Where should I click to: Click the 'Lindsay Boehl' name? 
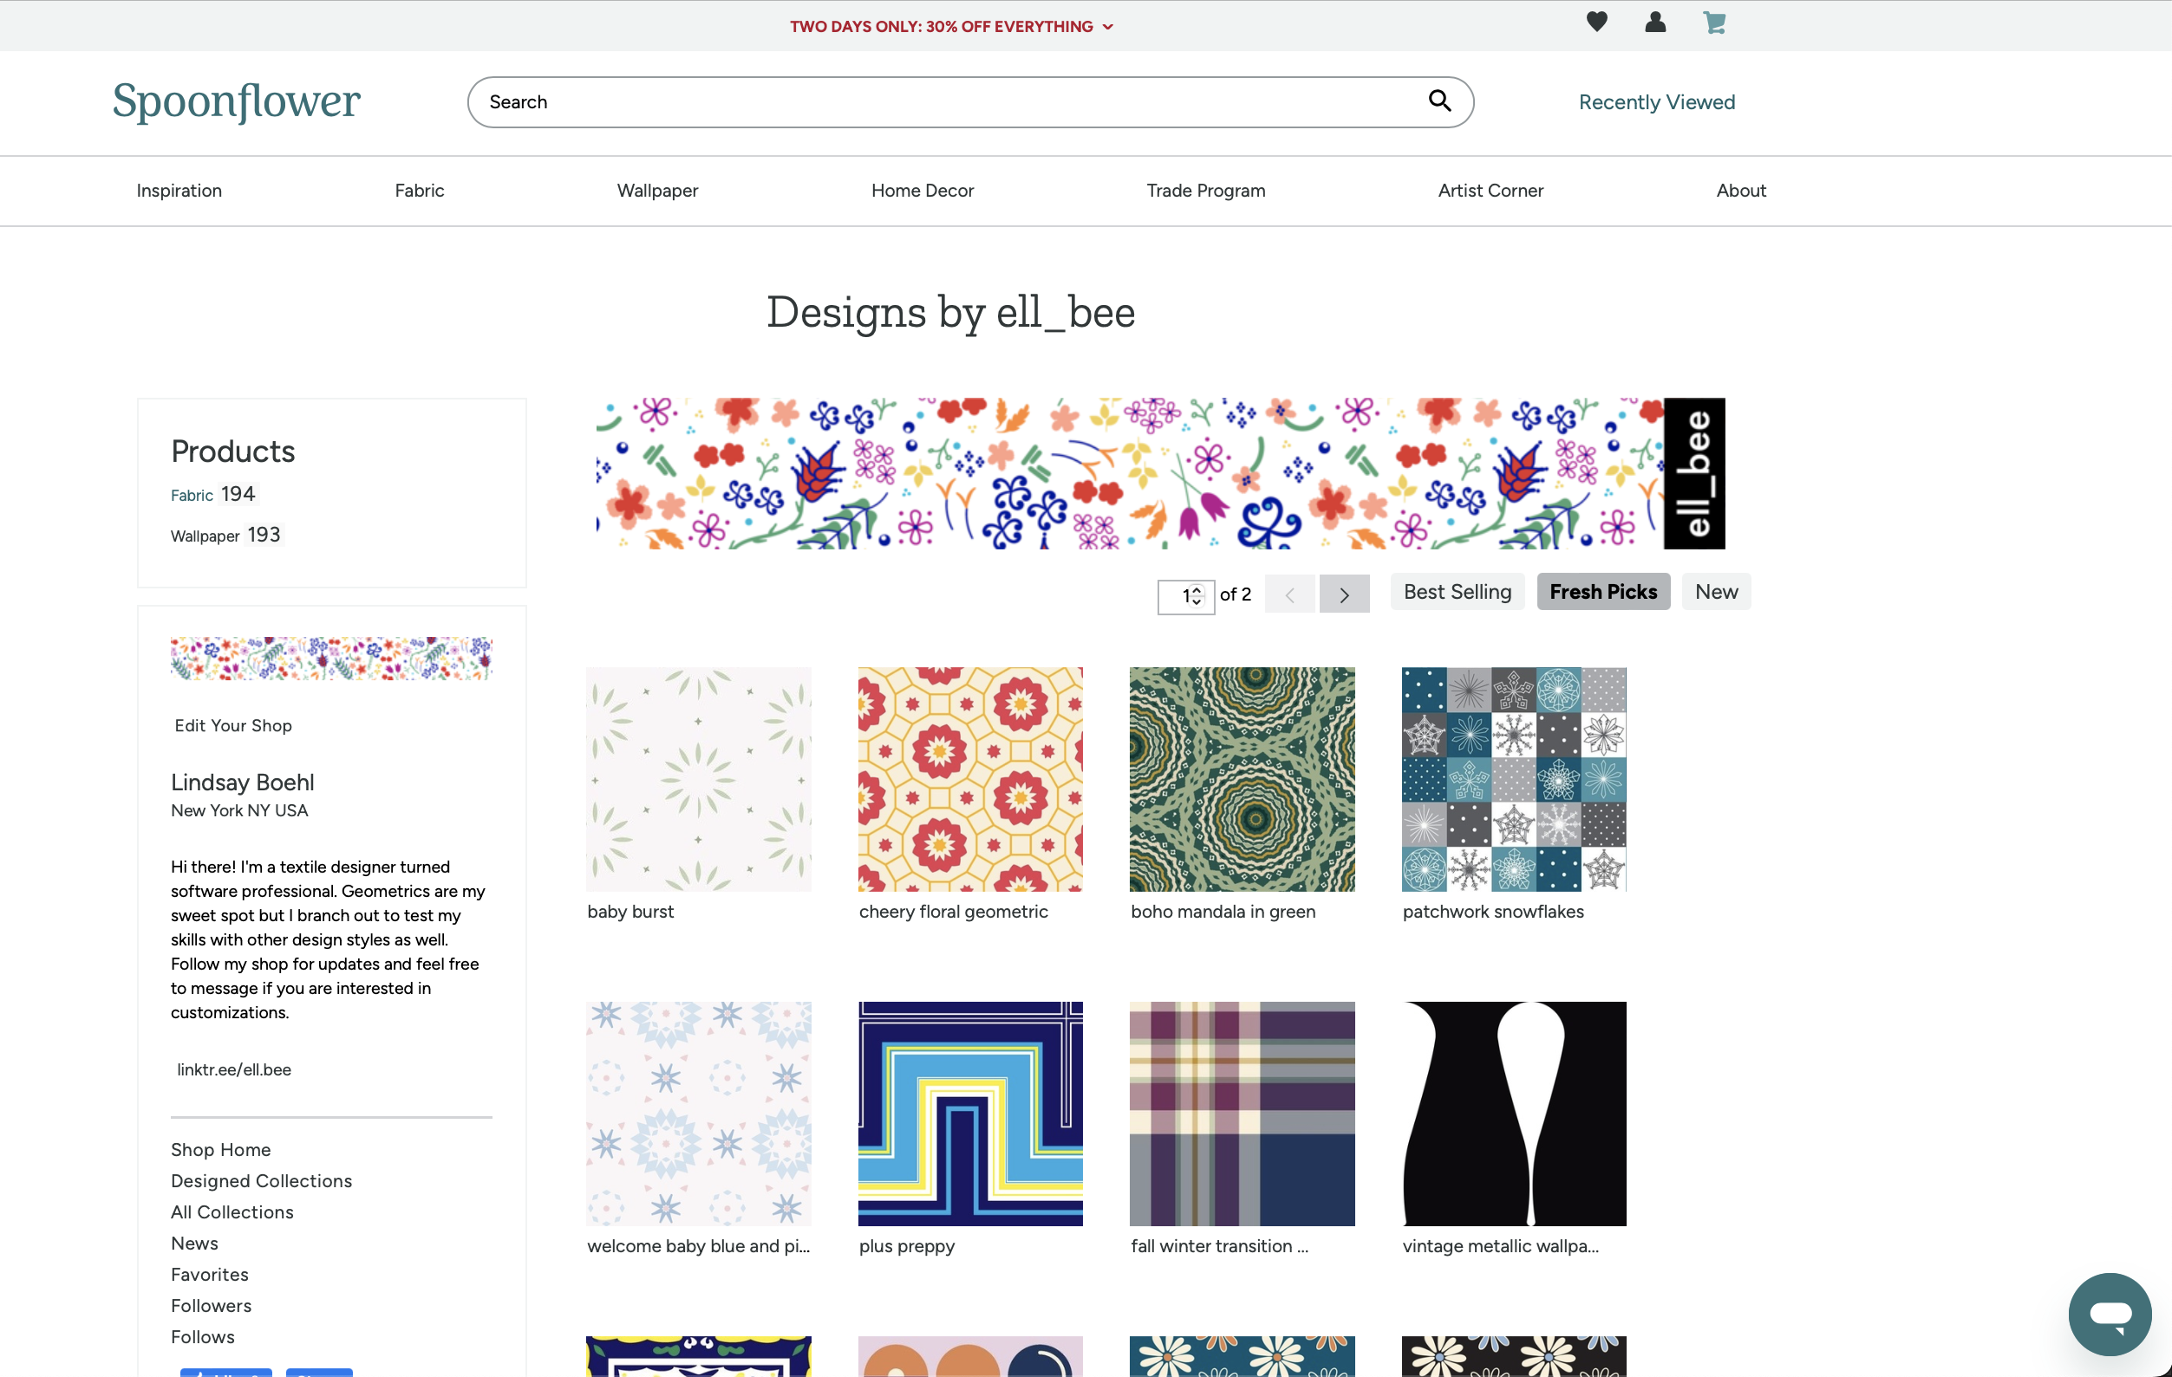coord(243,783)
